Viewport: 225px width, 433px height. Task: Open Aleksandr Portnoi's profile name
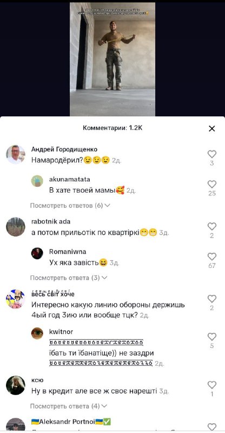pos(71,422)
